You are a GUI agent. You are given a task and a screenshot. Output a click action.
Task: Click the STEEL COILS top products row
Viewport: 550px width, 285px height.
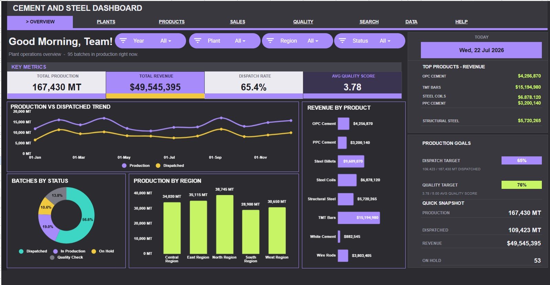(481, 96)
